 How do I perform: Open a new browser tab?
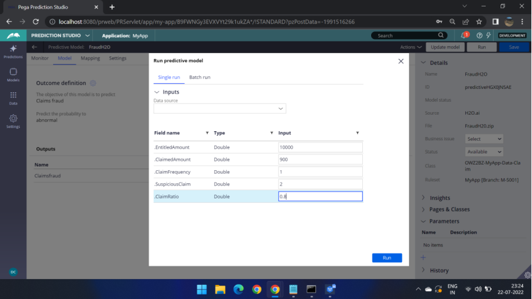point(112,7)
